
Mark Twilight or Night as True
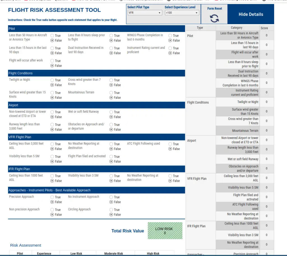point(52,80)
